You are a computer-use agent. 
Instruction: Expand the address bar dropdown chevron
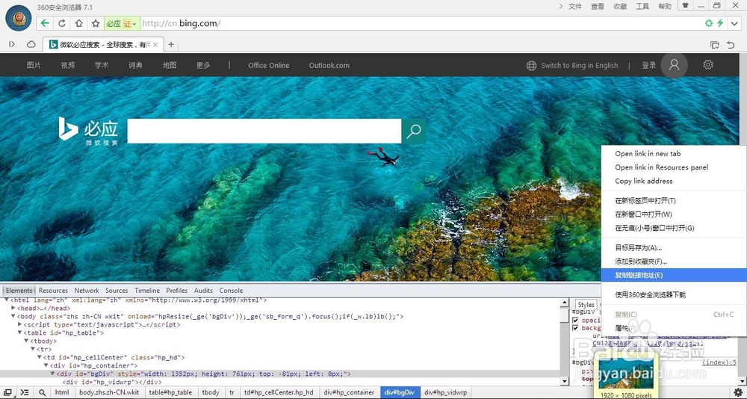coord(734,23)
